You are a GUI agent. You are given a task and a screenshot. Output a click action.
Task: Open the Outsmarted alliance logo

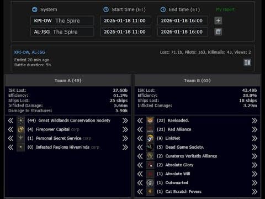150,183
